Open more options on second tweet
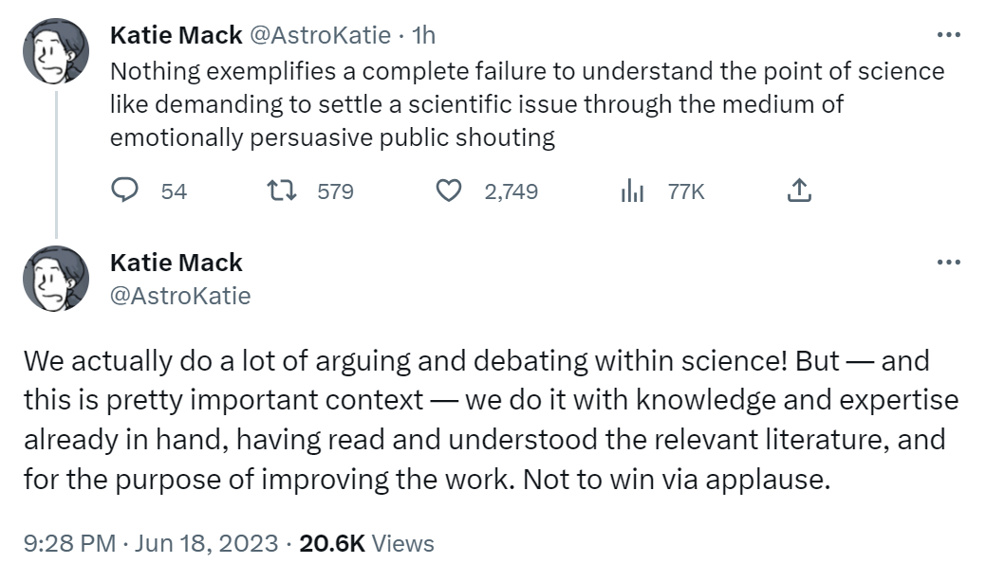986x582 pixels. 949,262
